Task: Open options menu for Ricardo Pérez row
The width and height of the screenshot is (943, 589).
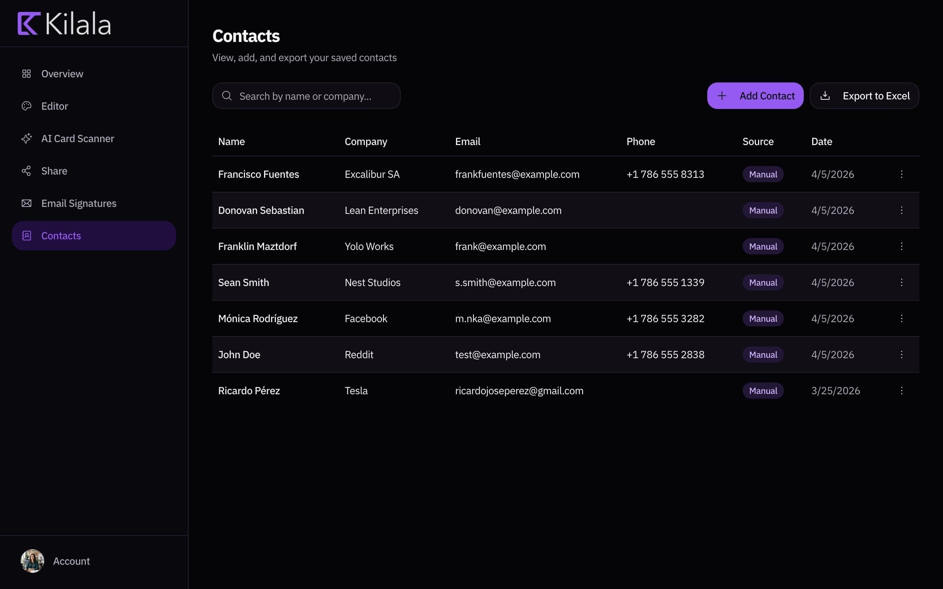Action: (902, 390)
